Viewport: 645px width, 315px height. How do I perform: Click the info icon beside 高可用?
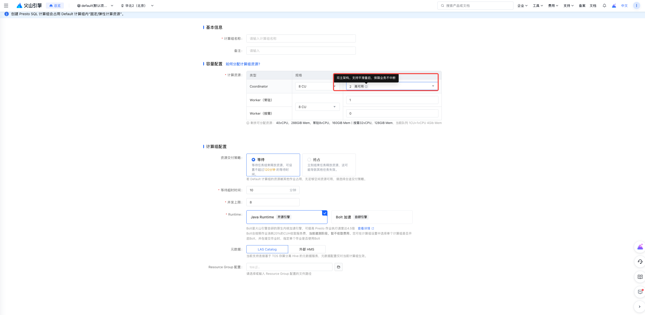tap(366, 87)
